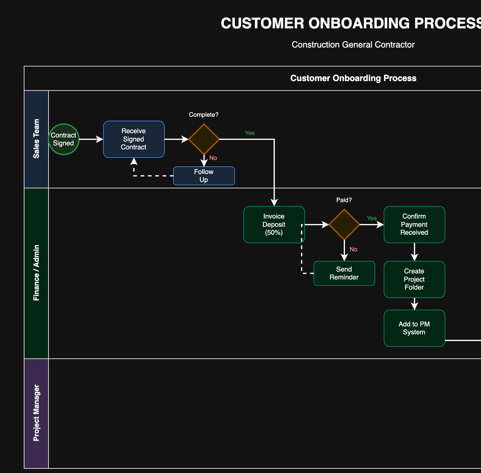Select the Contract Signed start circle
Screen dimensions: 481x473
pos(63,139)
